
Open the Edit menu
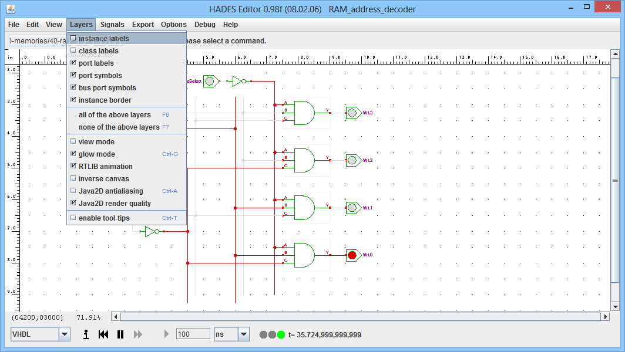click(33, 24)
